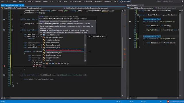Toggle namespaces filter in completion popup
This screenshot has width=184, height=103.
coord(44,64)
